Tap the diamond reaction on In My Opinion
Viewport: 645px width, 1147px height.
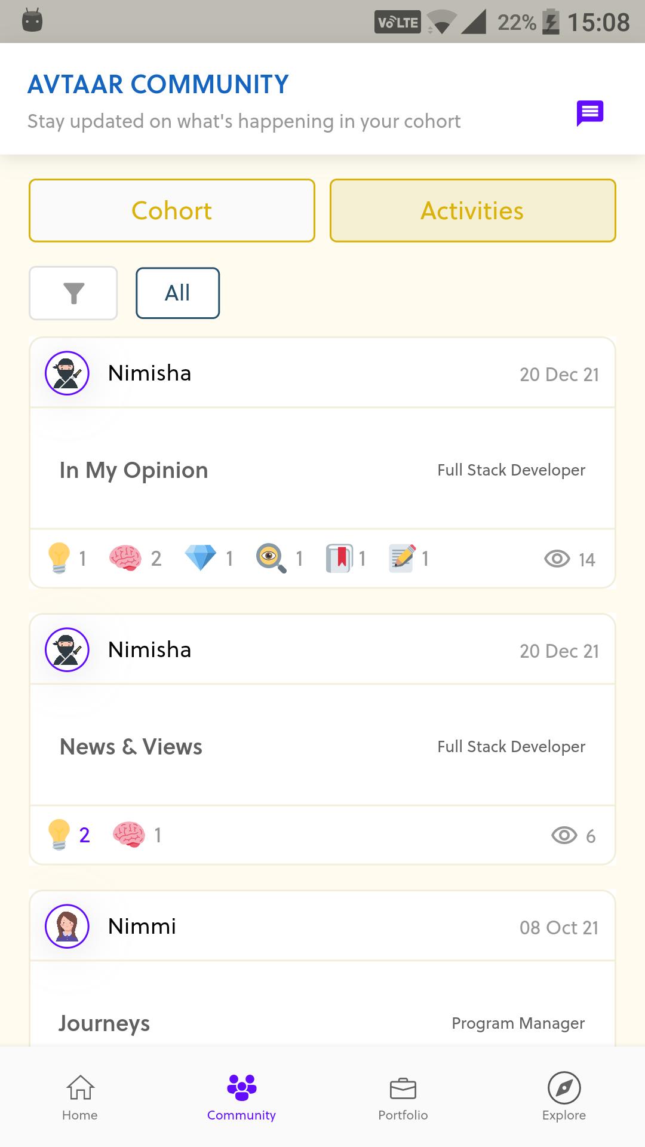click(x=200, y=558)
